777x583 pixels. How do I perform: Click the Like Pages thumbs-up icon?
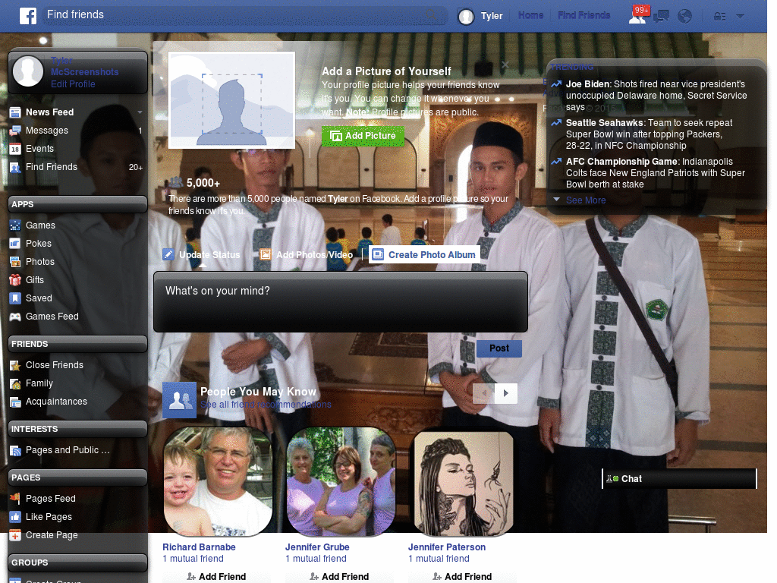[15, 516]
